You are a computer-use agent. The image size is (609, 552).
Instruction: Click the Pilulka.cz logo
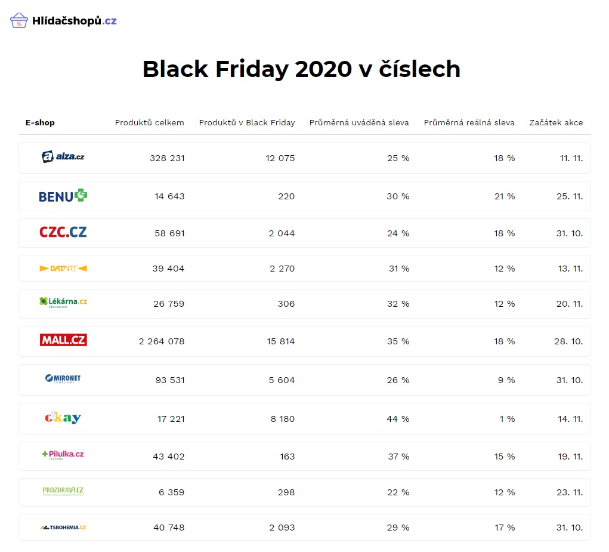tap(63, 455)
